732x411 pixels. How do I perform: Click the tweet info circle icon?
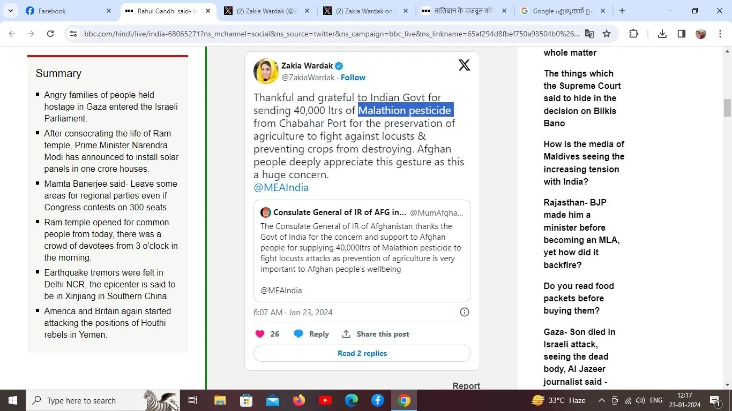[x=465, y=312]
